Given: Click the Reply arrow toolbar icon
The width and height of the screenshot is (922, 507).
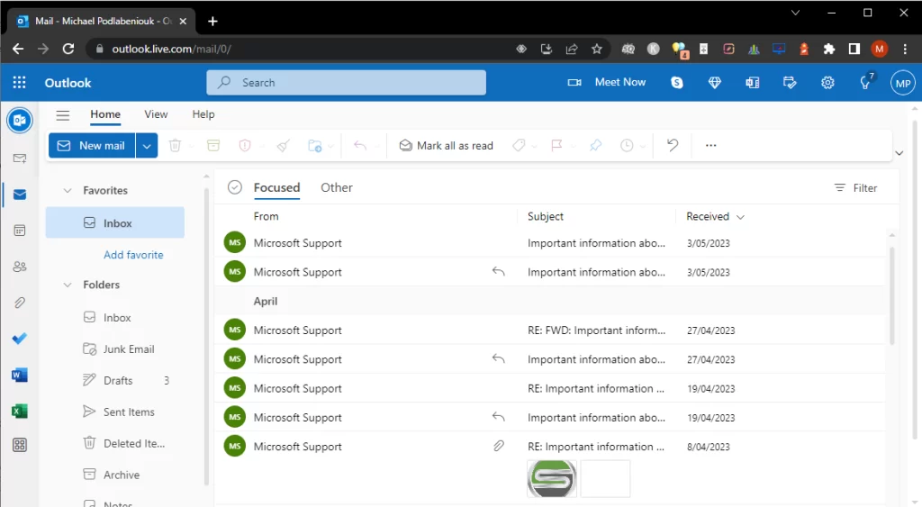Looking at the screenshot, I should coord(360,145).
